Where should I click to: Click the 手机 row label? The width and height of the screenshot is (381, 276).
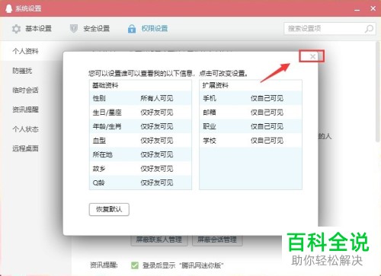(210, 98)
